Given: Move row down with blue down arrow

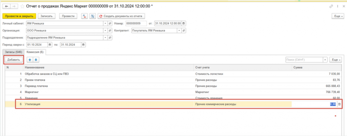Looking at the screenshot, I should pyautogui.click(x=36, y=60).
